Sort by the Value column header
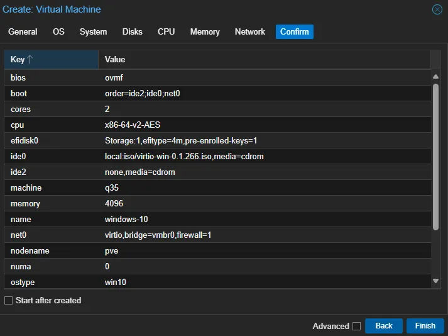 (x=264, y=60)
